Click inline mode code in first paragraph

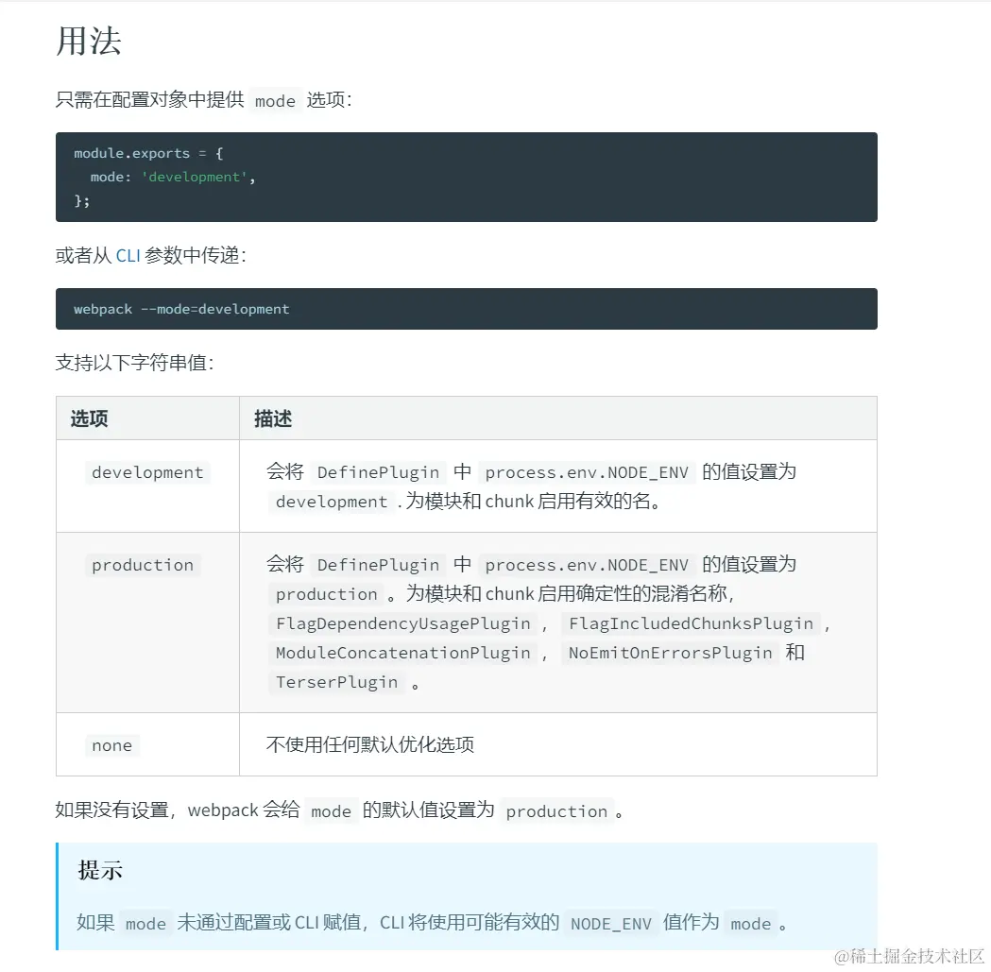(x=275, y=101)
